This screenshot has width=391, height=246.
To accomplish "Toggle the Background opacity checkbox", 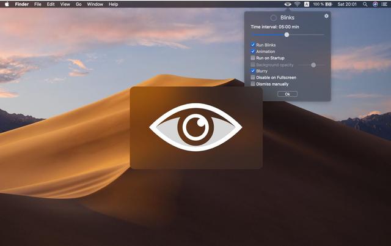I will click(x=253, y=64).
